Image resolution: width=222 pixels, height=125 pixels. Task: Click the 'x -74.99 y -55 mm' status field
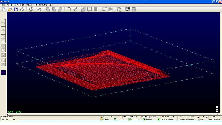[x=148, y=117]
